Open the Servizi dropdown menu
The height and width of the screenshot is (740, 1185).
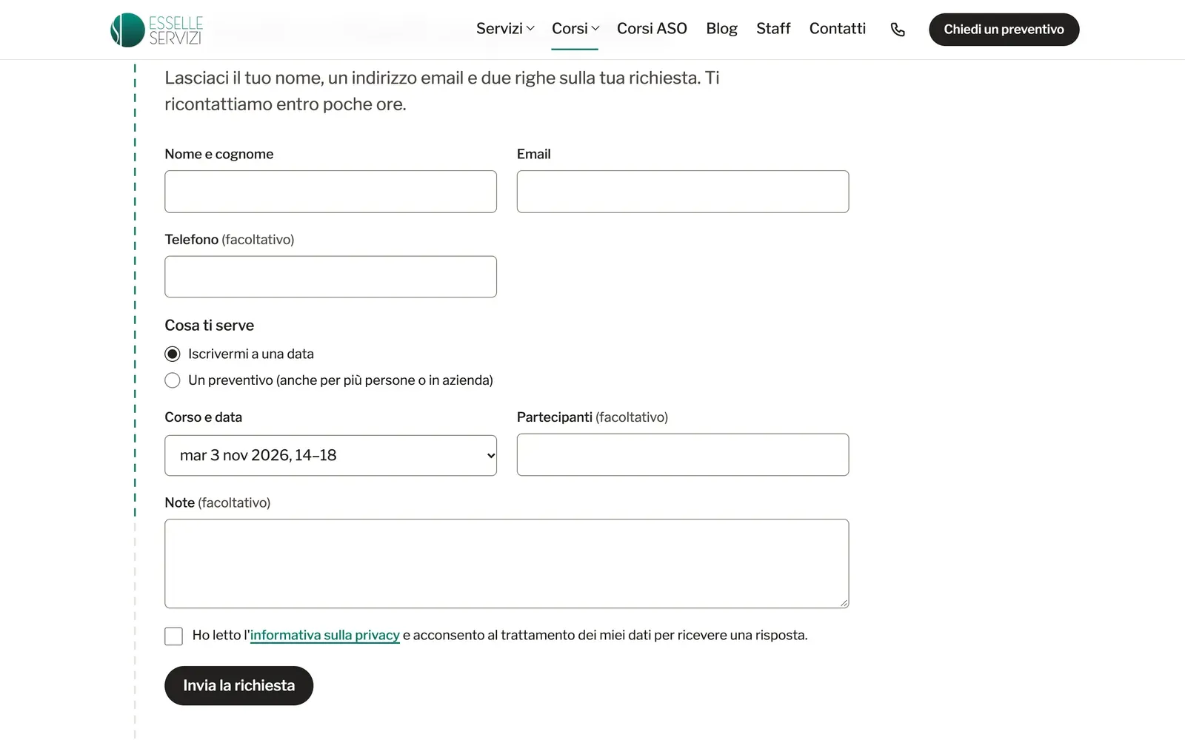pos(505,29)
